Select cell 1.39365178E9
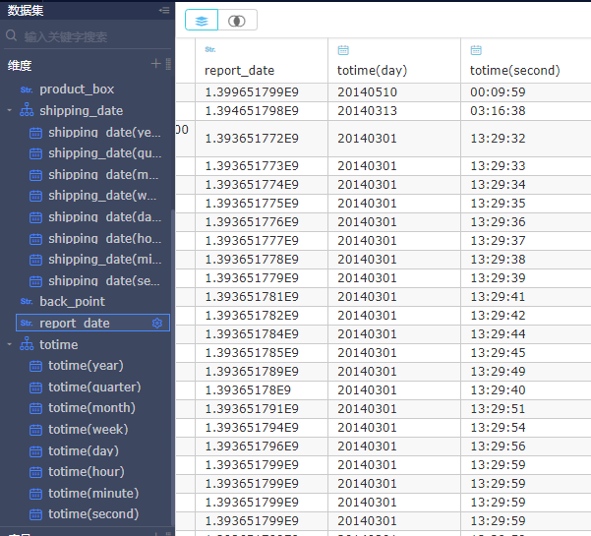 pyautogui.click(x=262, y=390)
